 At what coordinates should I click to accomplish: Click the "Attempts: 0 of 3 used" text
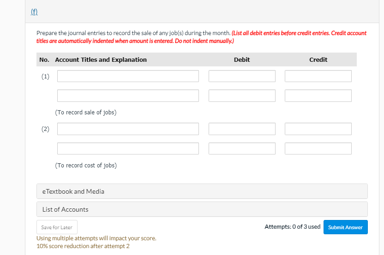(293, 227)
